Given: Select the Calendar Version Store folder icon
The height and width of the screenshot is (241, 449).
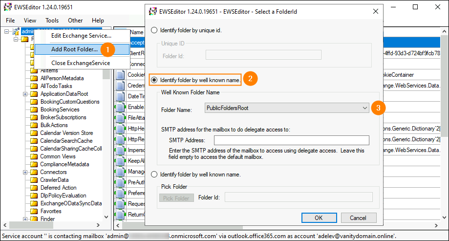Looking at the screenshot, I should coord(34,133).
